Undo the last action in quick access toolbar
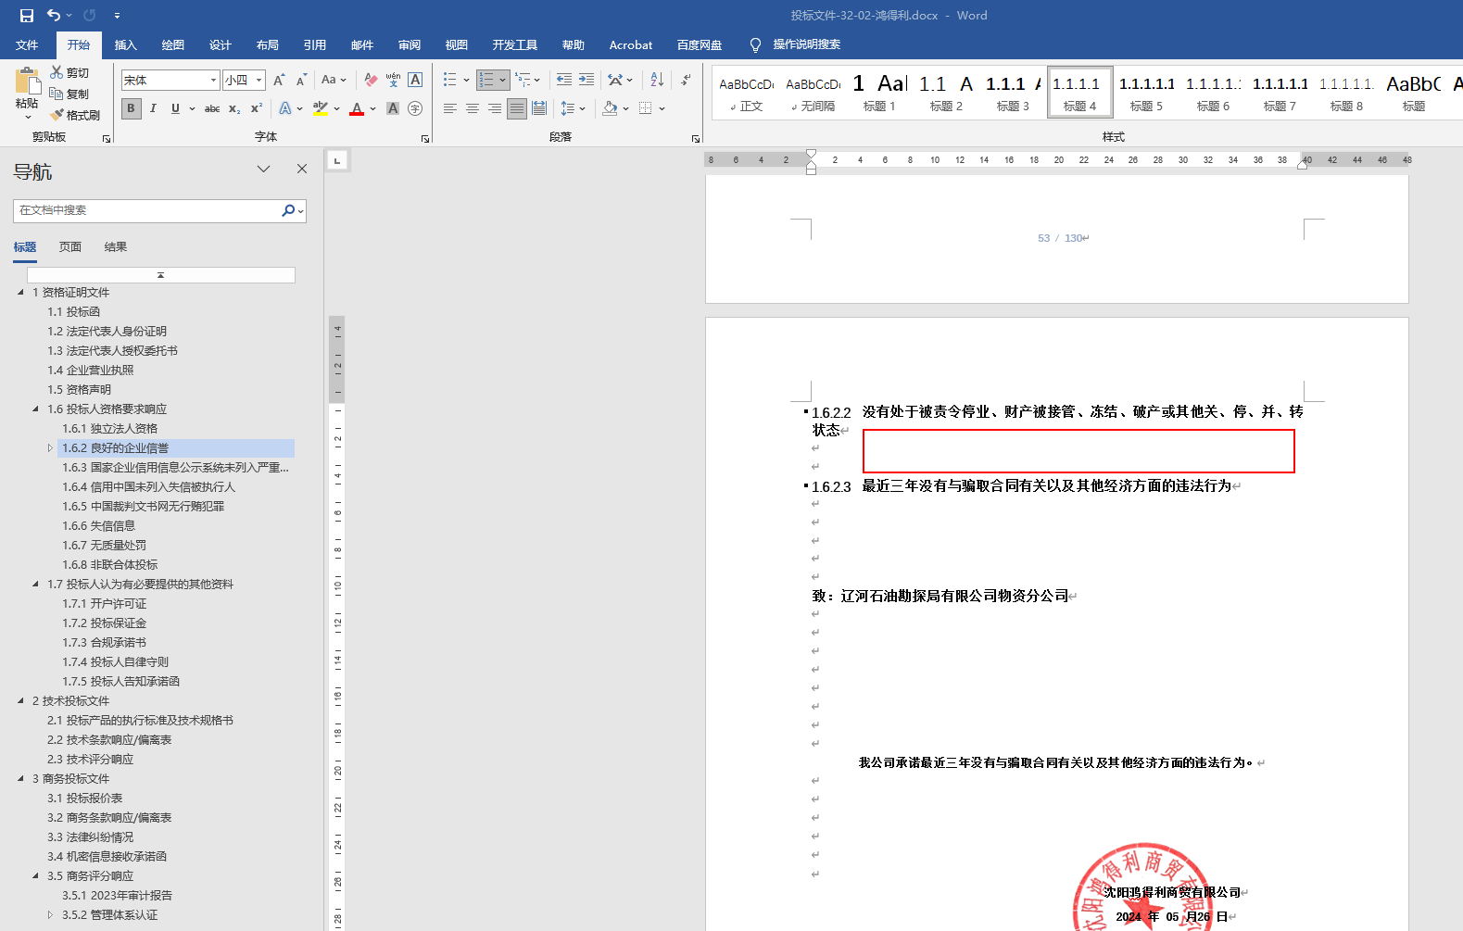This screenshot has height=931, width=1463. [54, 15]
